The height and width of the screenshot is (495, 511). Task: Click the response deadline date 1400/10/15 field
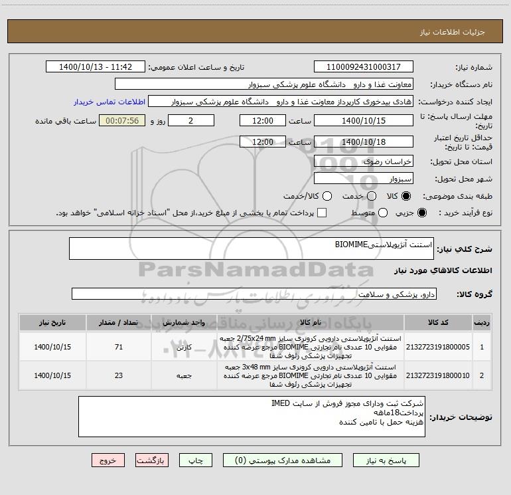tap(364, 120)
